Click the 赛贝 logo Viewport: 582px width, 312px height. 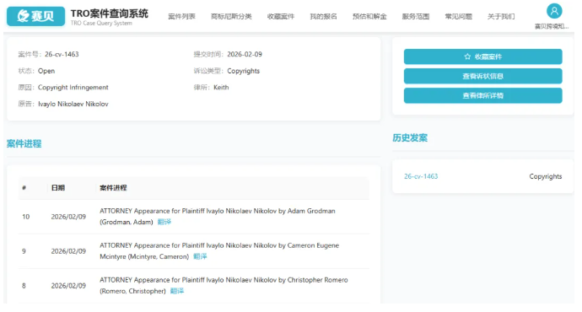(35, 16)
